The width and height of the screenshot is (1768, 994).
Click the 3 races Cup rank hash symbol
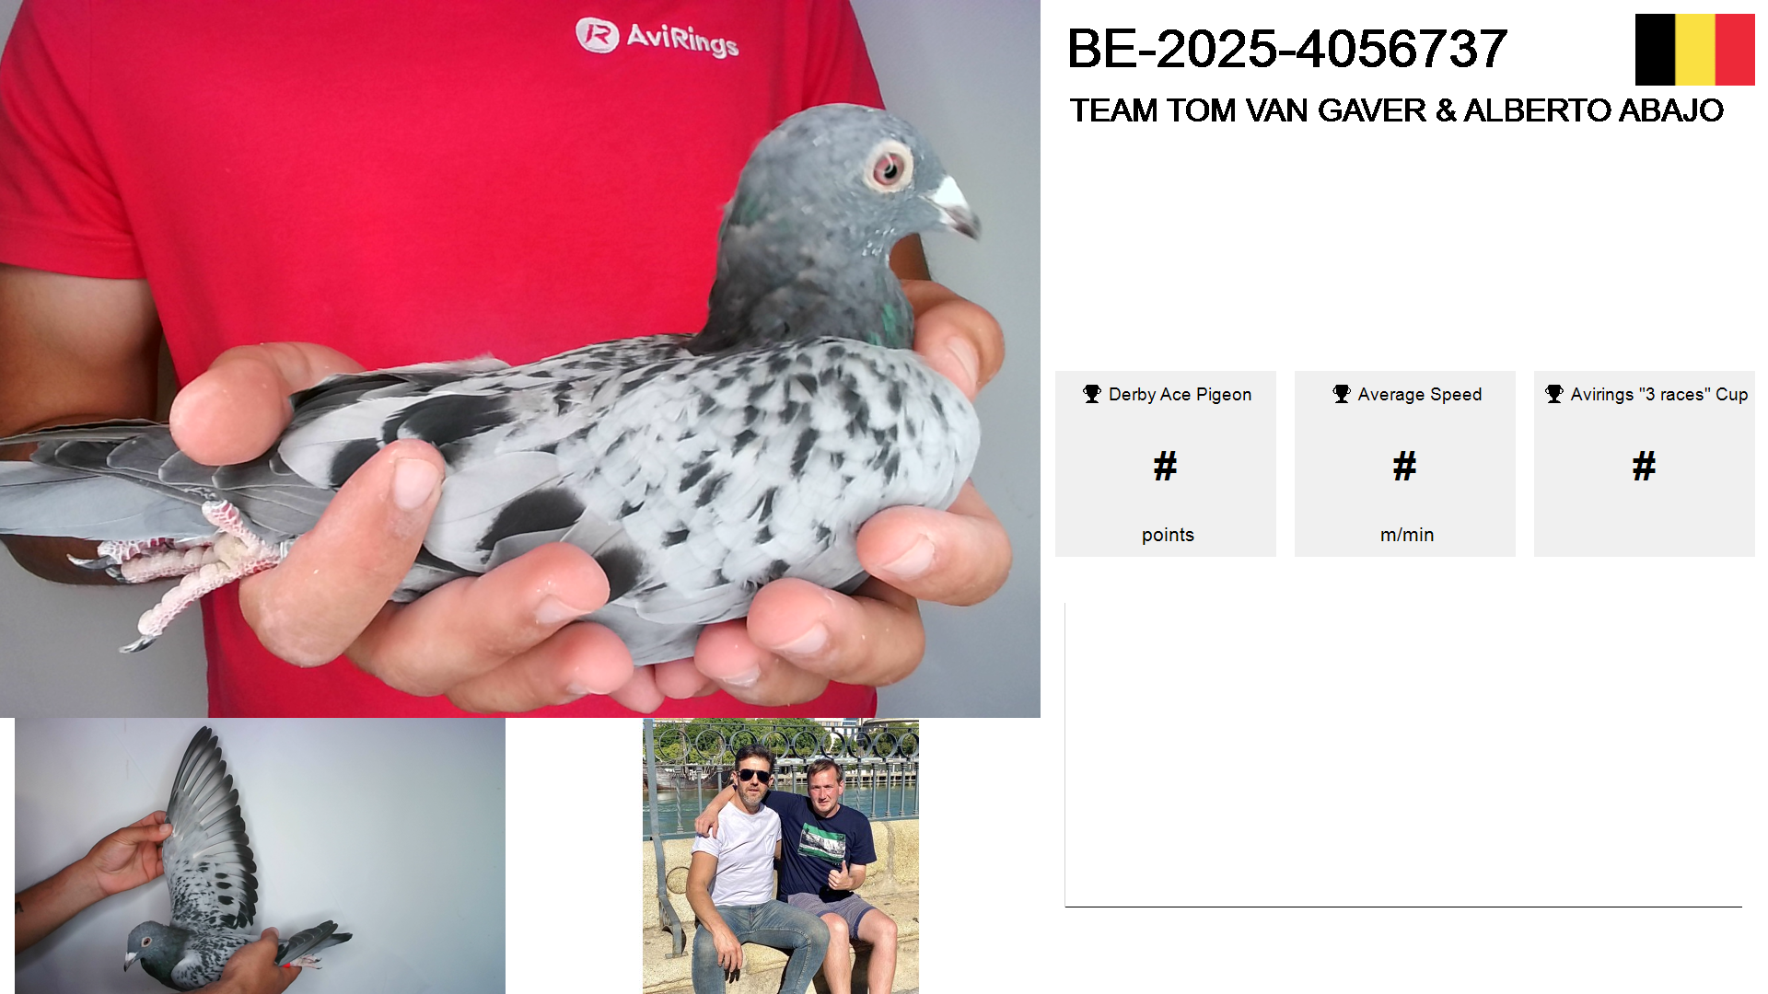[x=1645, y=467]
